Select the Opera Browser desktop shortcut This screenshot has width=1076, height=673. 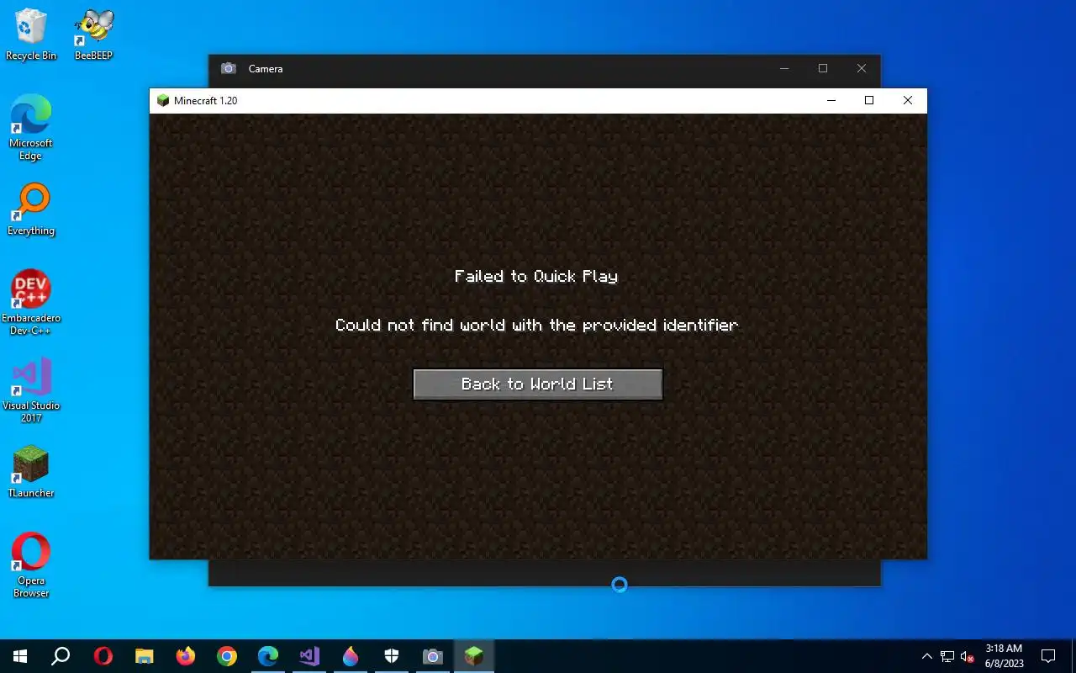(x=31, y=565)
